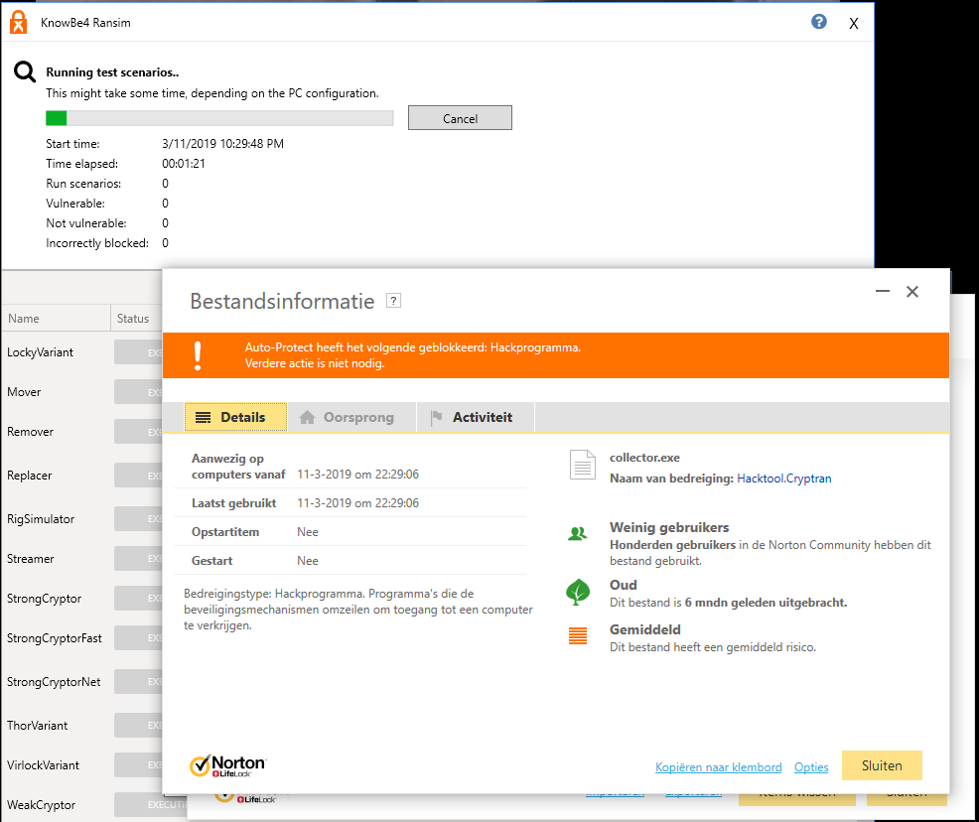Click the Start time value 3/11/2019 10:29:48 PM
979x822 pixels.
[222, 144]
